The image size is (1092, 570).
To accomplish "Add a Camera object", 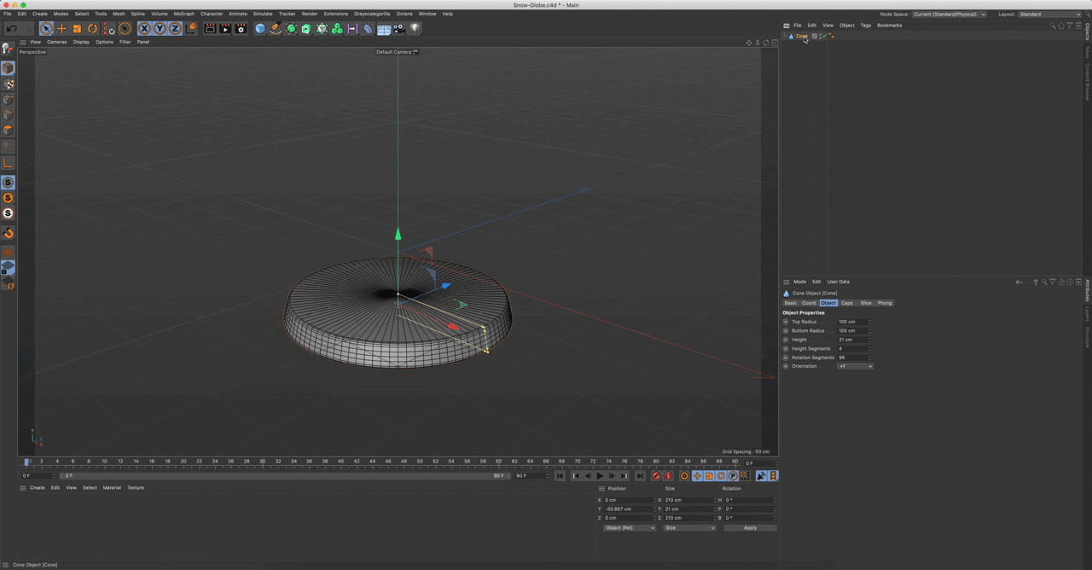I will pos(399,29).
